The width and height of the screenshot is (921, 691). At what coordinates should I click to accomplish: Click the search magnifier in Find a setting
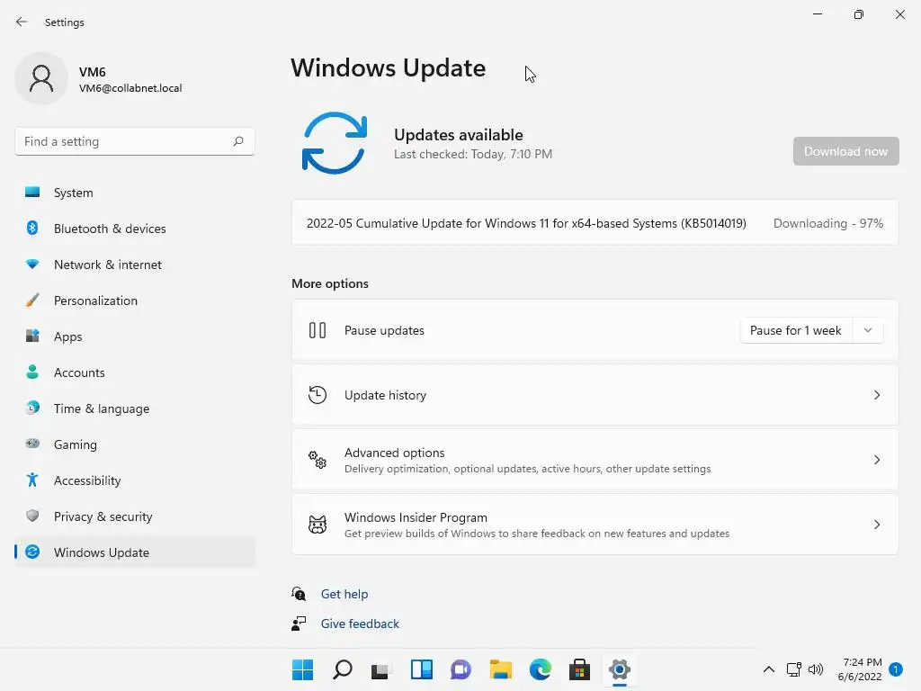[237, 141]
